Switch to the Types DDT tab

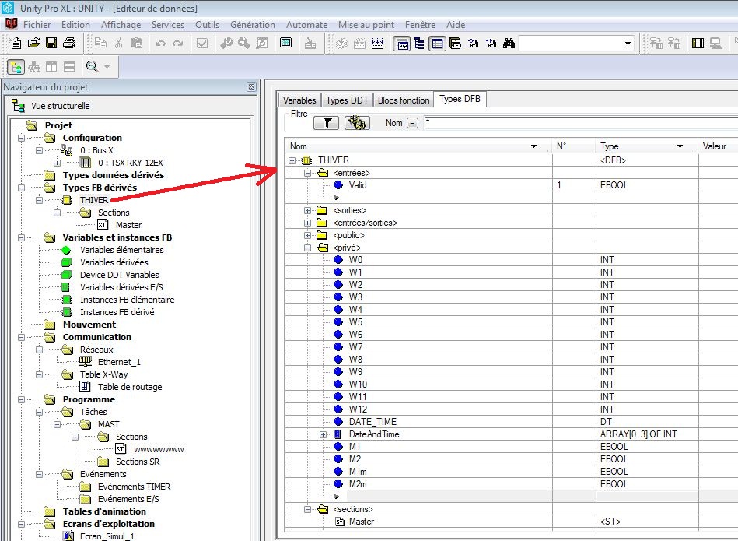(347, 100)
